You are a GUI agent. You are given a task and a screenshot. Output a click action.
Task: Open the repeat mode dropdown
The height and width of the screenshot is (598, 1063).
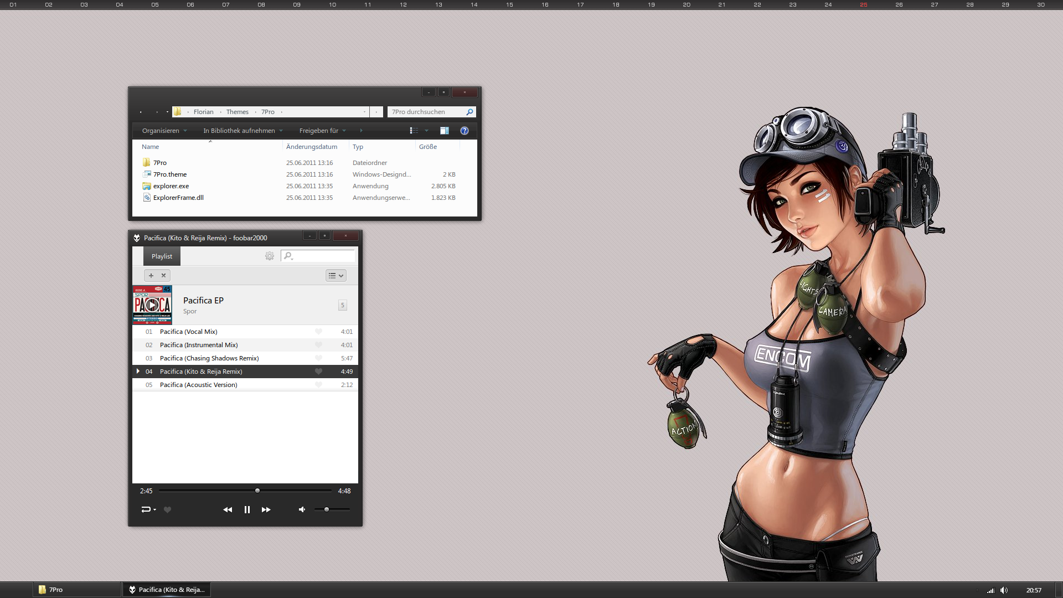coord(148,509)
